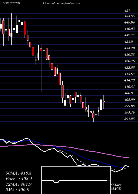Select the 391.25 price level label
This screenshot has height=194, width=138.
pyautogui.click(x=129, y=119)
